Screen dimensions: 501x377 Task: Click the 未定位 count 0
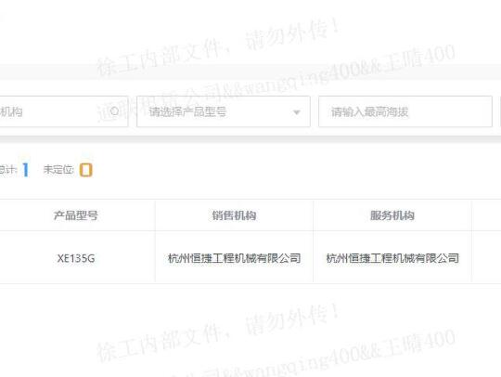pos(85,170)
